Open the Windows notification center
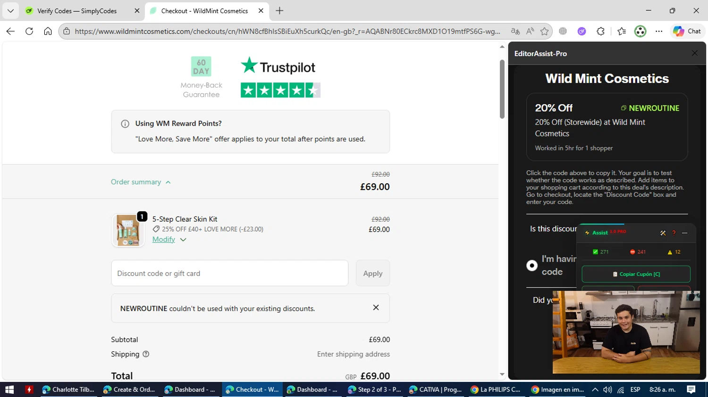The width and height of the screenshot is (708, 397). (x=691, y=389)
